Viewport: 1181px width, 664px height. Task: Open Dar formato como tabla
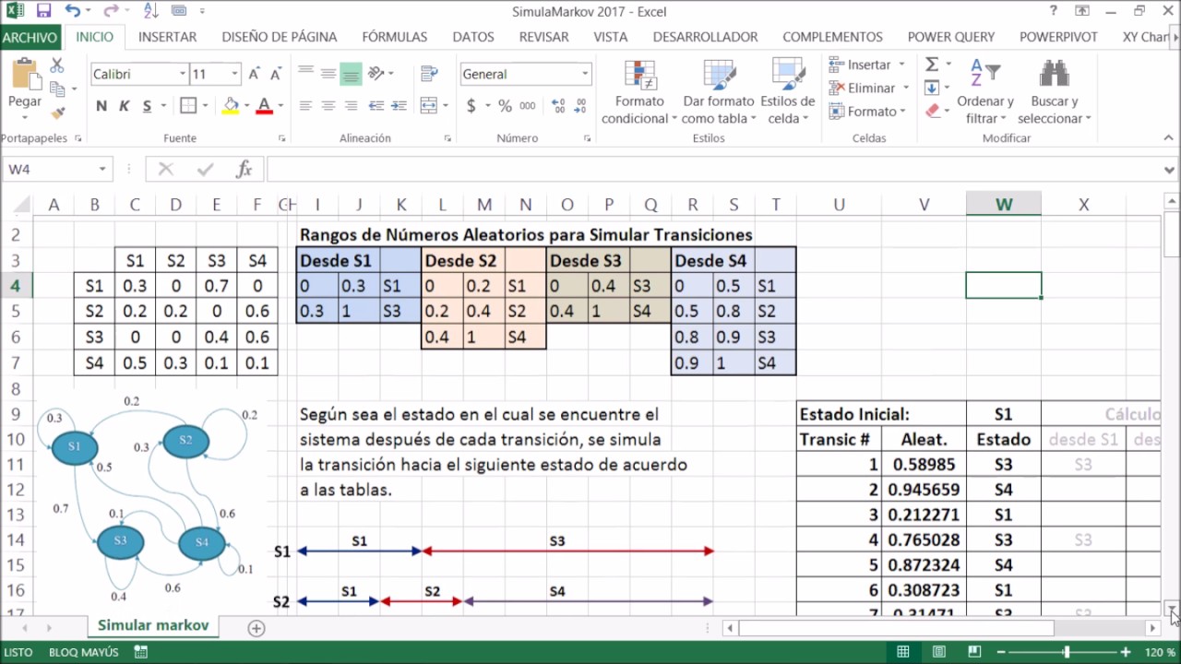pyautogui.click(x=719, y=92)
